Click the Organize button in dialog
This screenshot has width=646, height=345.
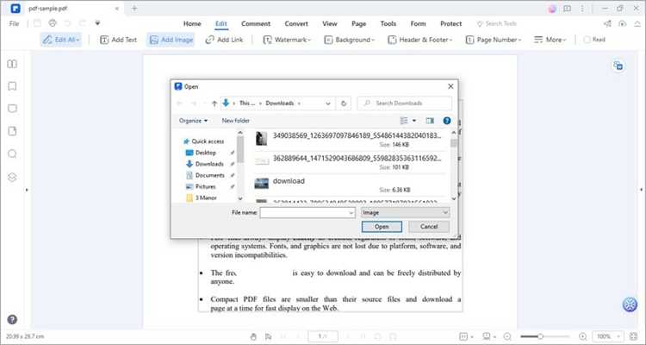click(193, 121)
